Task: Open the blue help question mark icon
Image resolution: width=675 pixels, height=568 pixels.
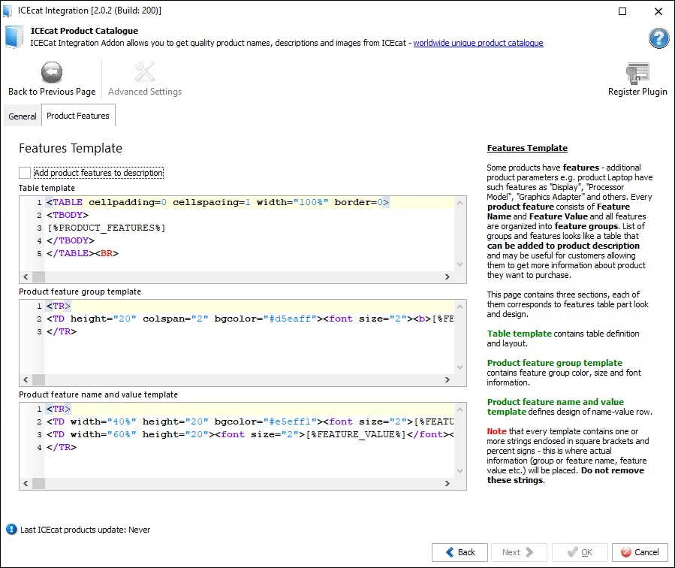Action: pos(658,38)
